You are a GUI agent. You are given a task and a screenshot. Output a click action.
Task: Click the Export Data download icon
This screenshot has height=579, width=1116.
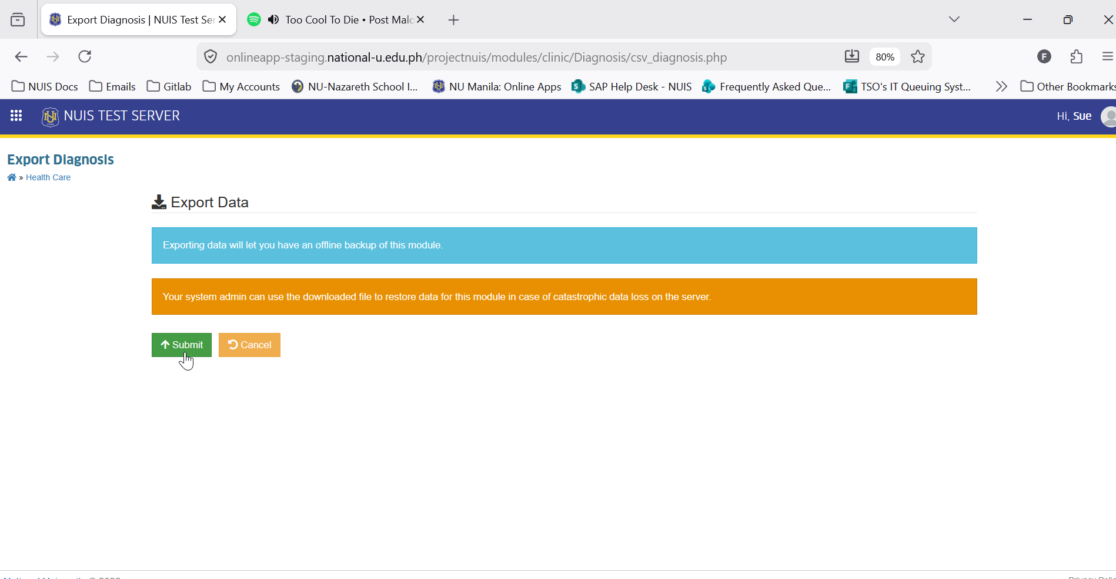(159, 202)
